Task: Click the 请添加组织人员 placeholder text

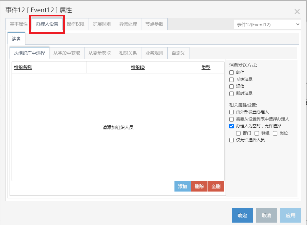Action: pyautogui.click(x=118, y=127)
